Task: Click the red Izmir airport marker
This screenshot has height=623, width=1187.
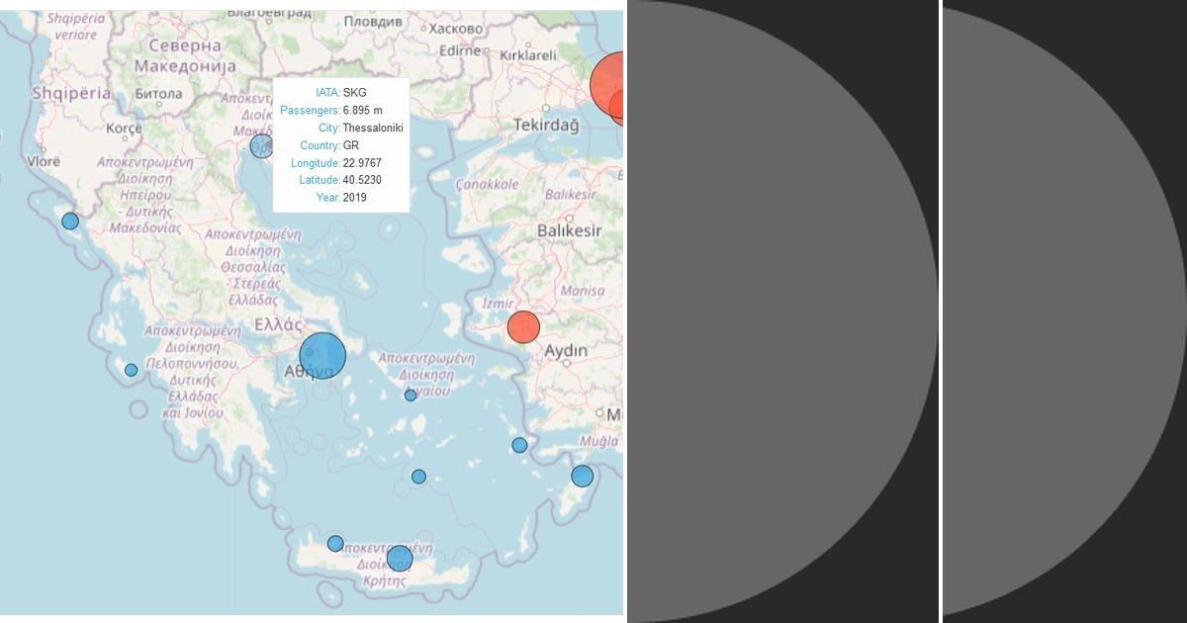Action: pos(521,324)
